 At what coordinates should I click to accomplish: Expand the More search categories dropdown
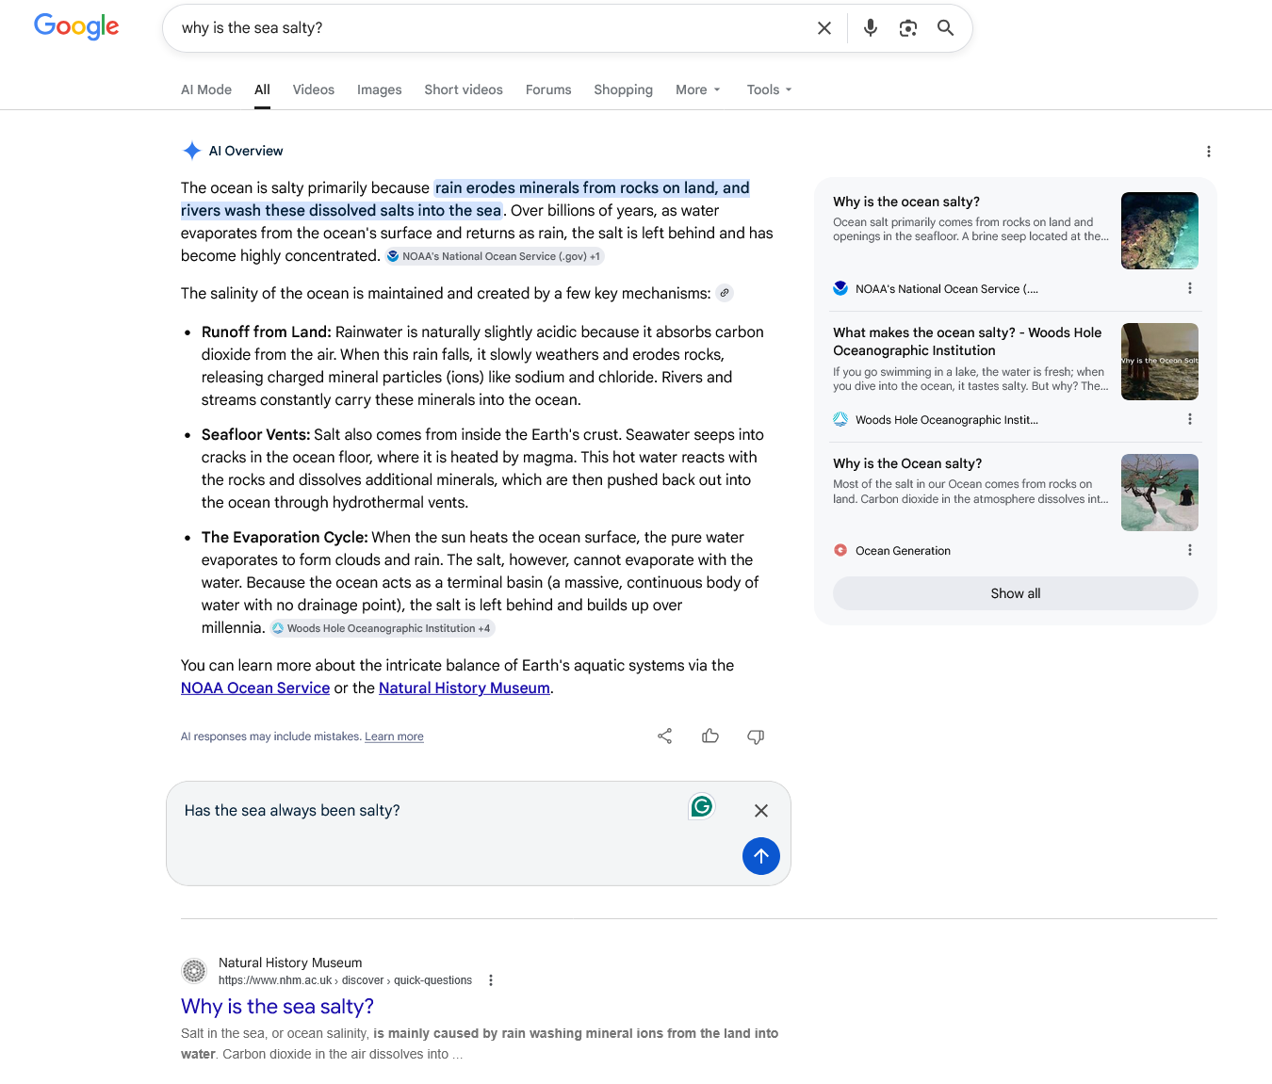[698, 89]
